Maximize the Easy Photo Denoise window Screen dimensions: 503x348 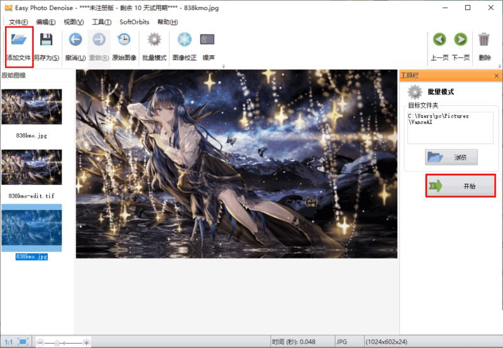pyautogui.click(x=468, y=8)
